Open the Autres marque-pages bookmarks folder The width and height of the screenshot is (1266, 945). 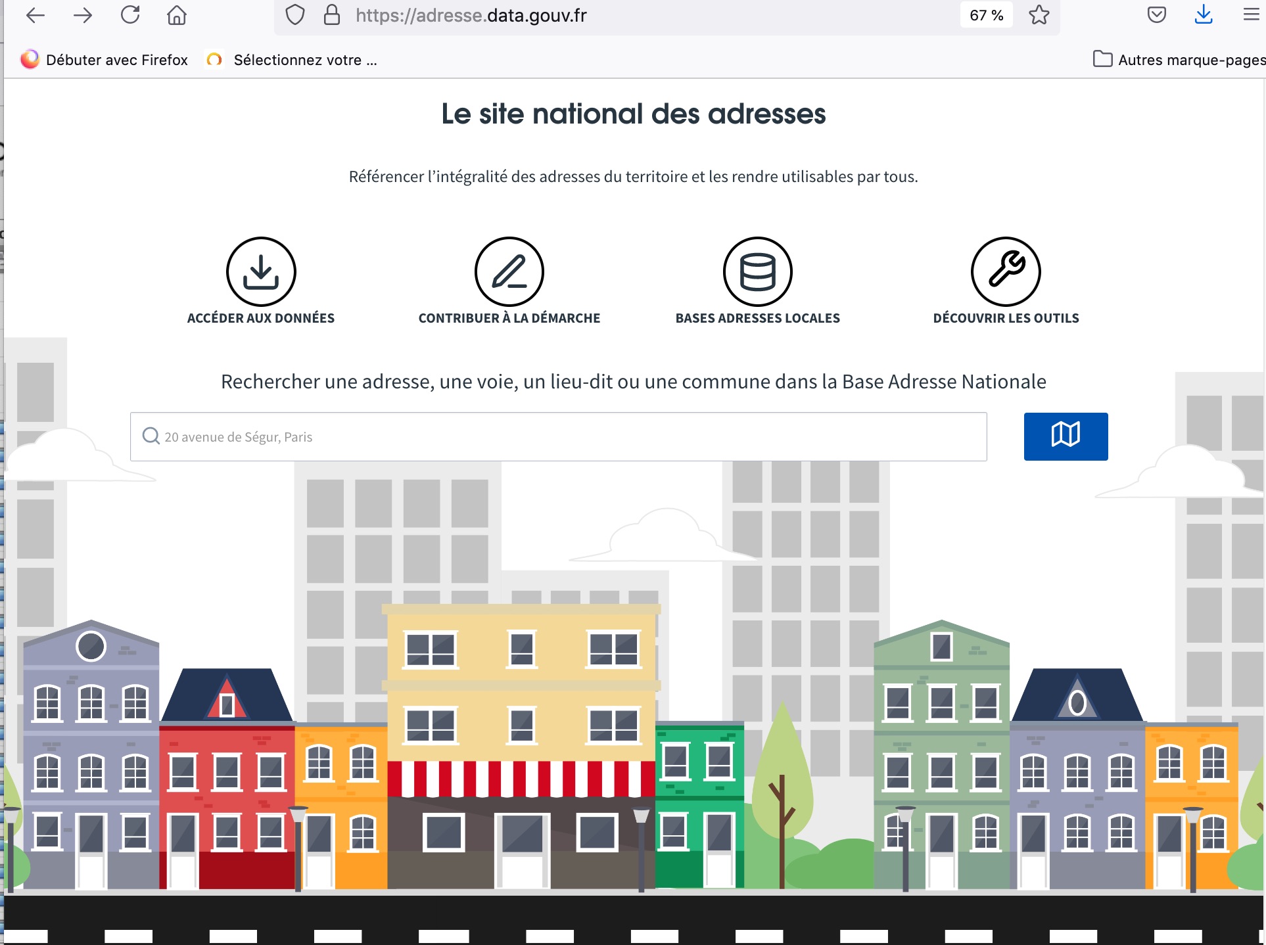click(1178, 60)
